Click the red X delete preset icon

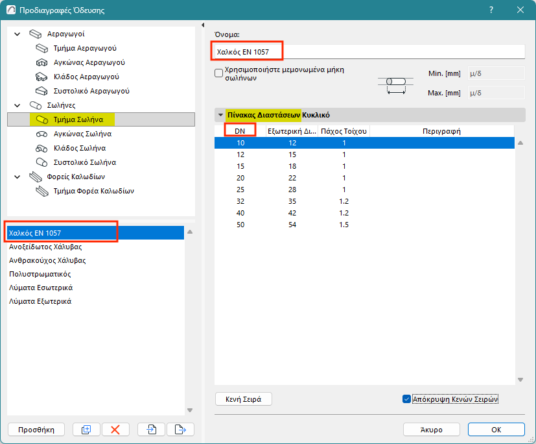coord(115,429)
